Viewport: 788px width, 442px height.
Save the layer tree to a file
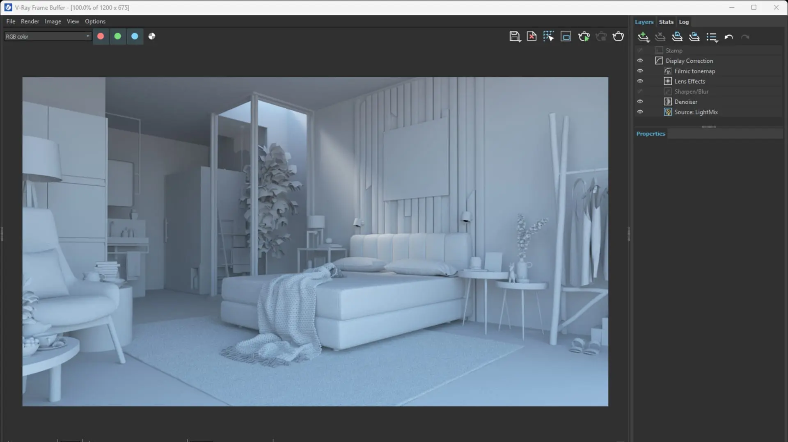pos(677,36)
